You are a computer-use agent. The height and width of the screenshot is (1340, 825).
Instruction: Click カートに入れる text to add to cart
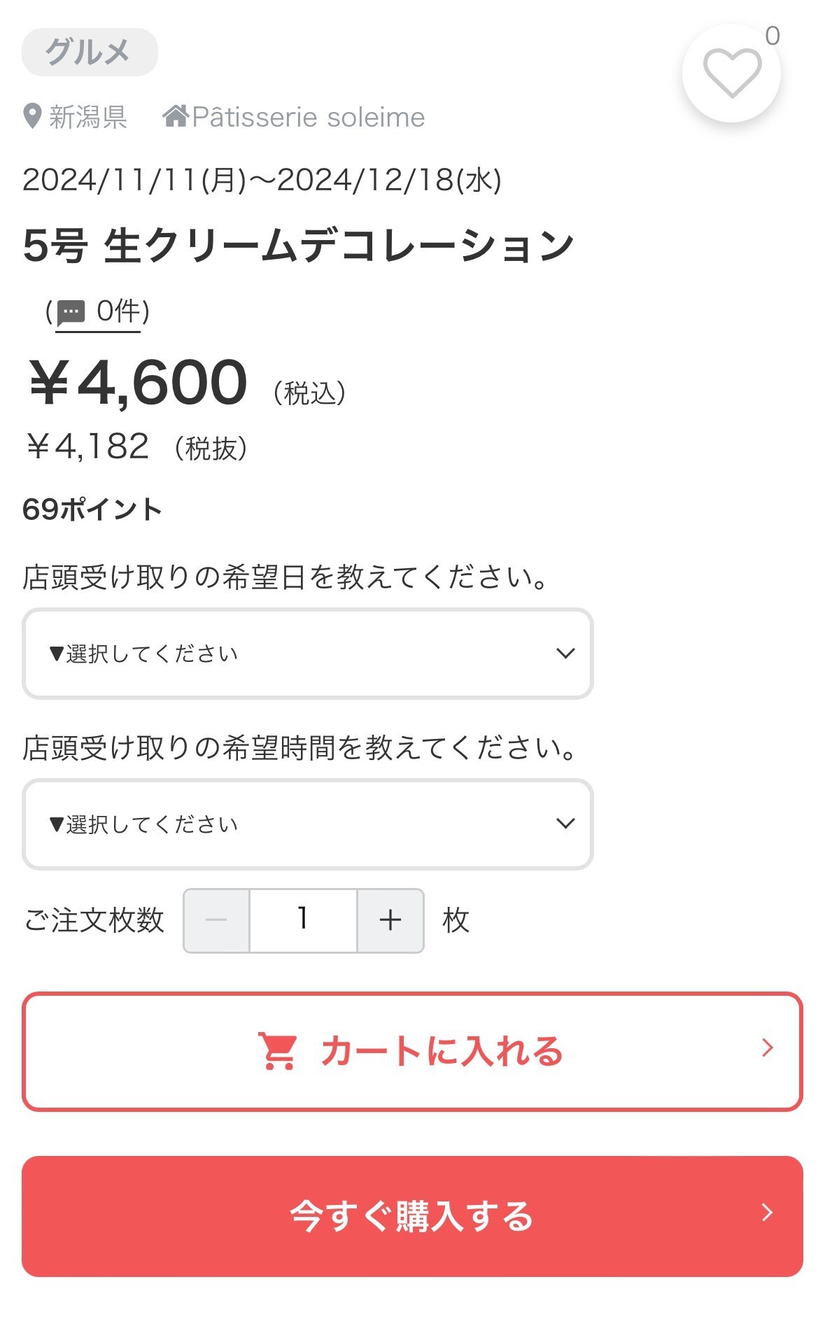click(x=442, y=1051)
